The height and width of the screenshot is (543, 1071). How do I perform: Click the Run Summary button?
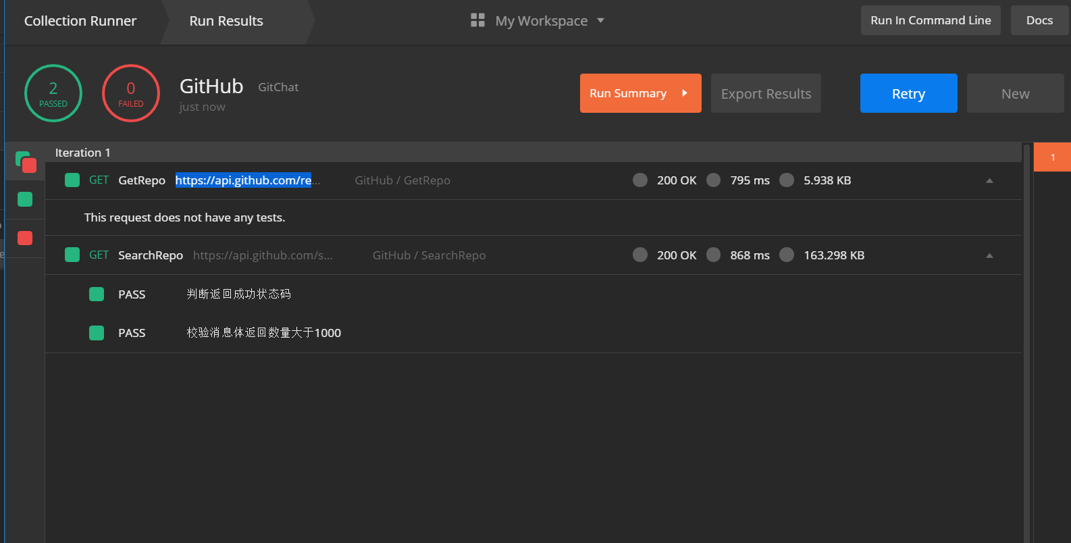[640, 93]
